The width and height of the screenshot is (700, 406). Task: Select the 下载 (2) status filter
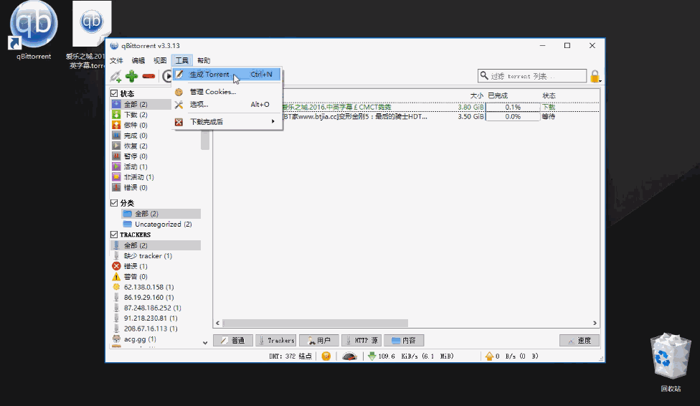[x=136, y=115]
